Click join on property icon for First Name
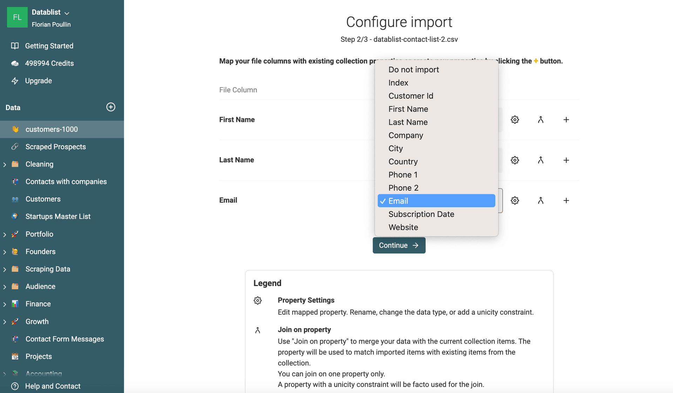The image size is (673, 393). pyautogui.click(x=541, y=120)
